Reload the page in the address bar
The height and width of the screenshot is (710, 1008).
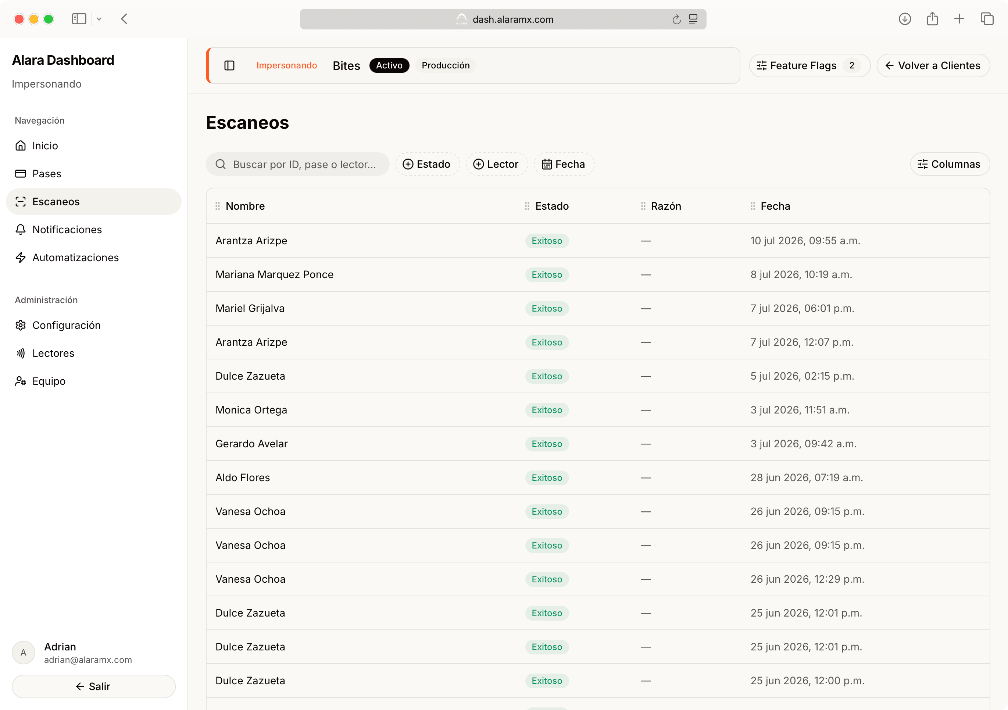676,19
